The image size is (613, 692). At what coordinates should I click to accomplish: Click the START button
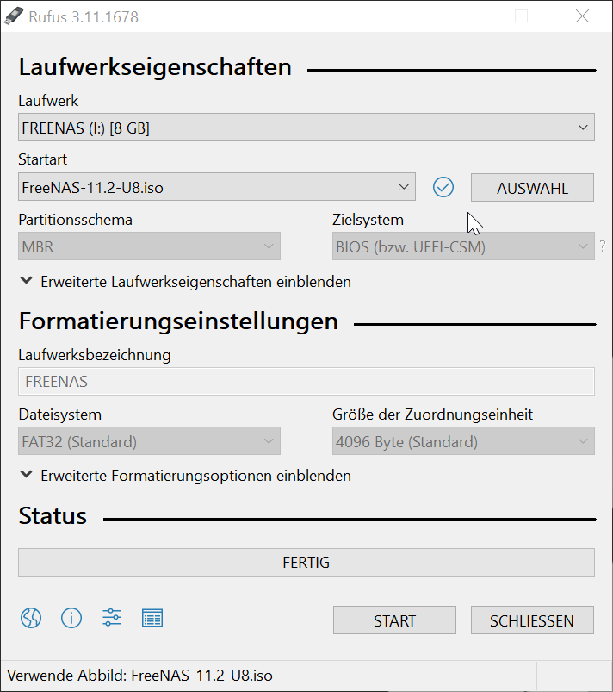tap(394, 620)
